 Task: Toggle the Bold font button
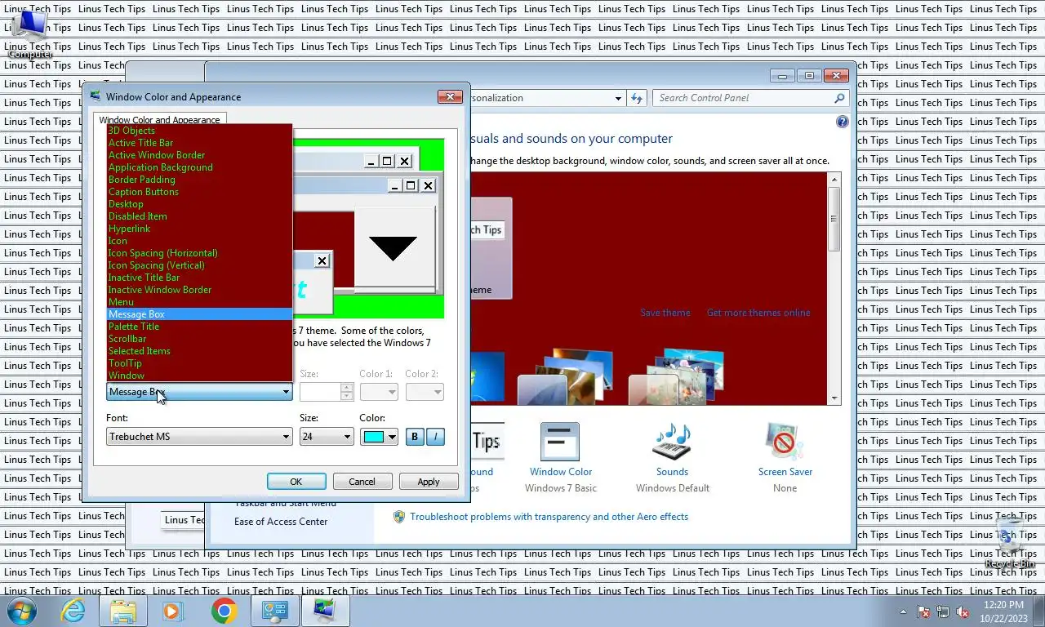(415, 437)
